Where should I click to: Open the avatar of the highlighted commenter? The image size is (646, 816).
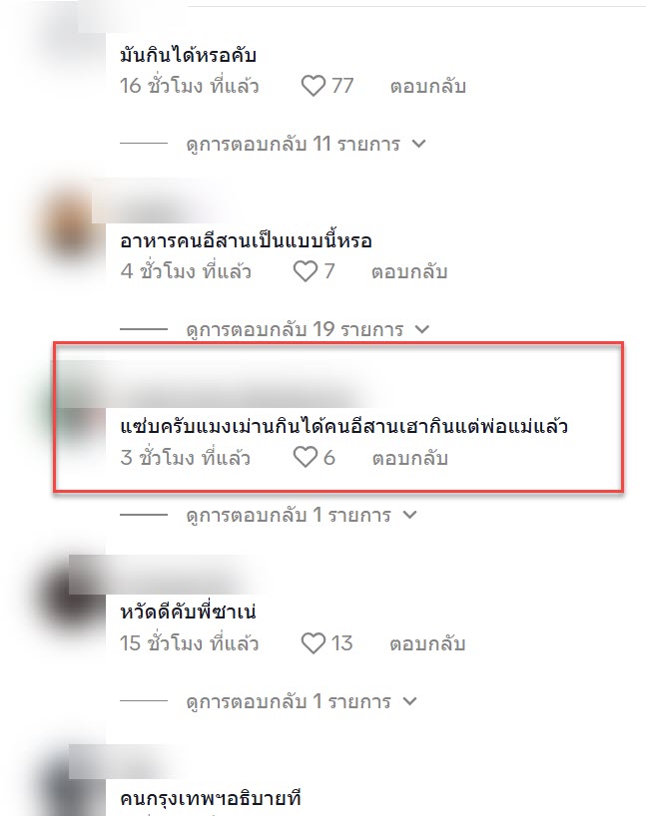73,411
